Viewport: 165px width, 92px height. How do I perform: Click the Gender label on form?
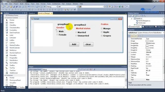click(x=60, y=28)
